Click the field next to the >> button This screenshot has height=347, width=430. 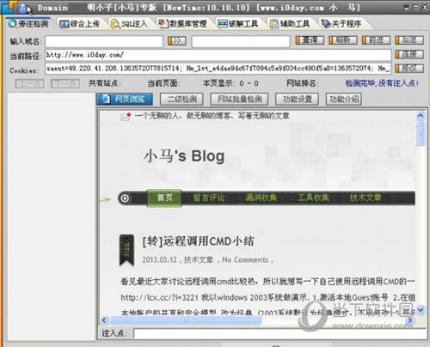click(x=241, y=41)
